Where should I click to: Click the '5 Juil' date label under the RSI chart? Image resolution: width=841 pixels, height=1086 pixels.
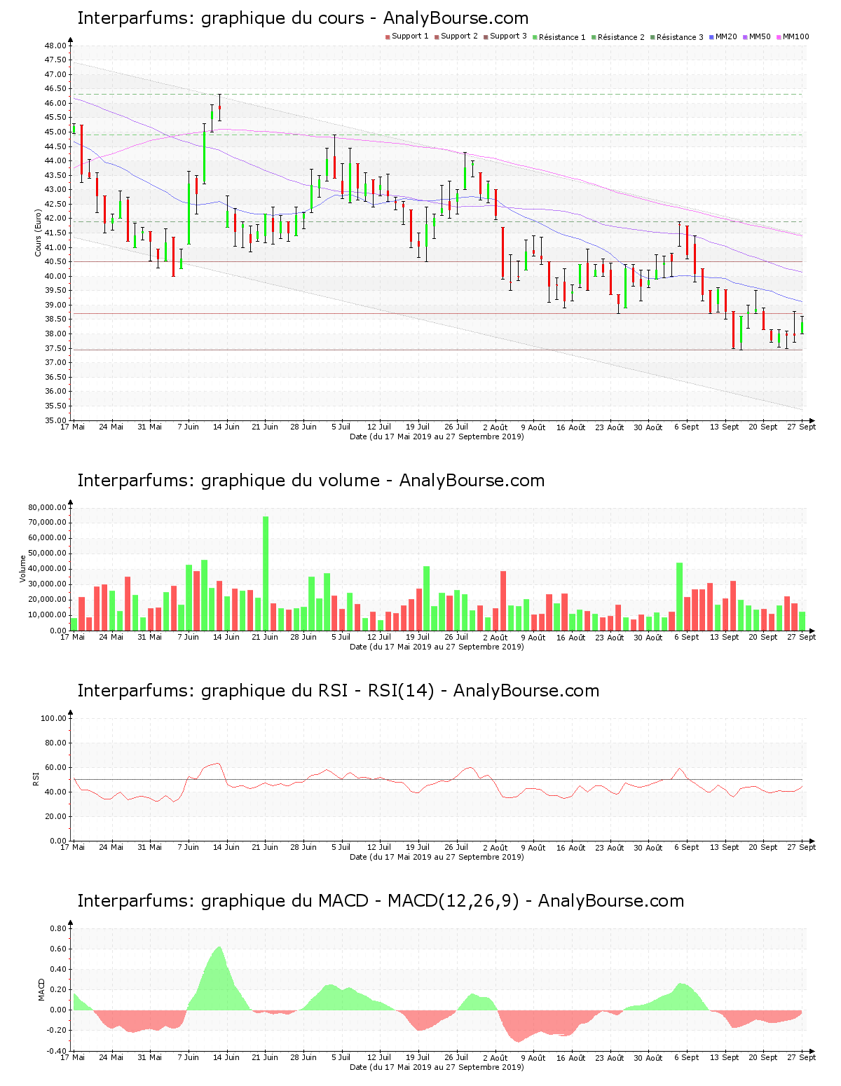tap(341, 847)
